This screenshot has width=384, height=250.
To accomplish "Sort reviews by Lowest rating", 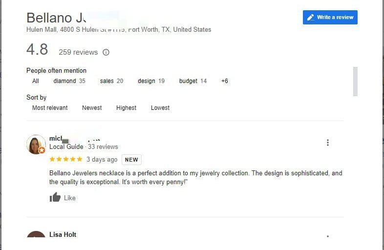I will click(x=160, y=108).
